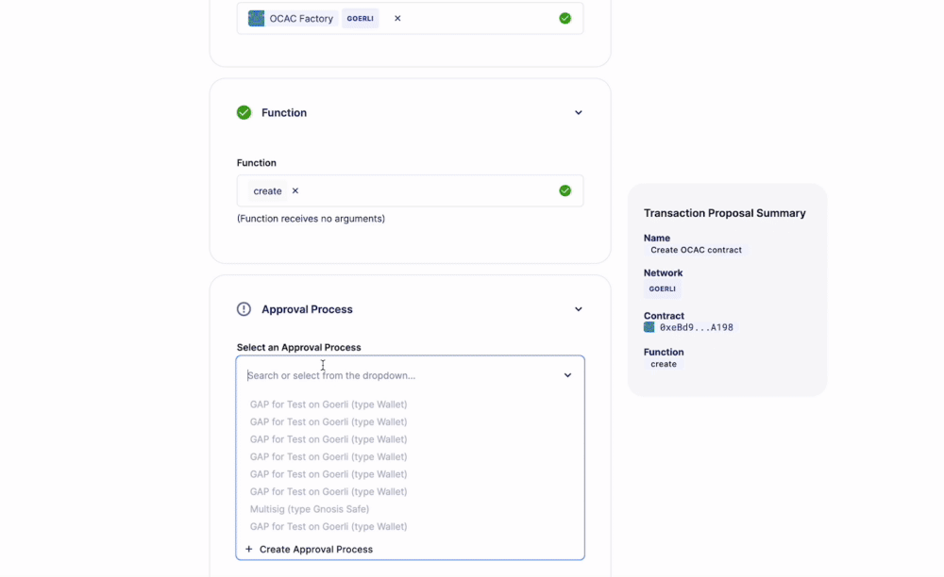The width and height of the screenshot is (944, 577).
Task: Click the Create OCAC contract name in summary
Action: [x=695, y=249]
